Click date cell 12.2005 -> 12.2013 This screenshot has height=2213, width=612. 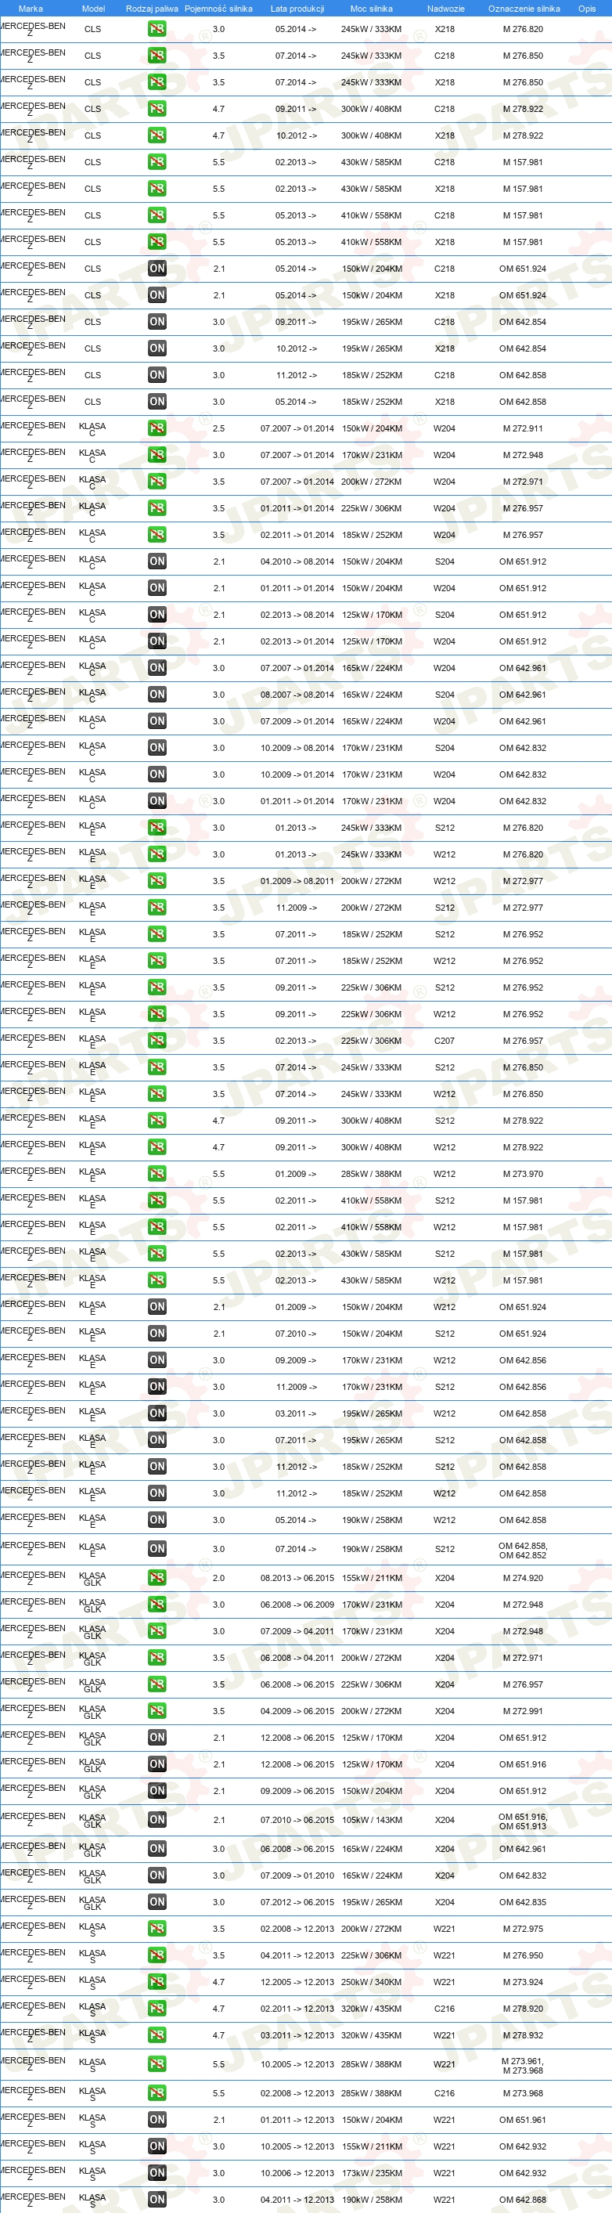297,1982
